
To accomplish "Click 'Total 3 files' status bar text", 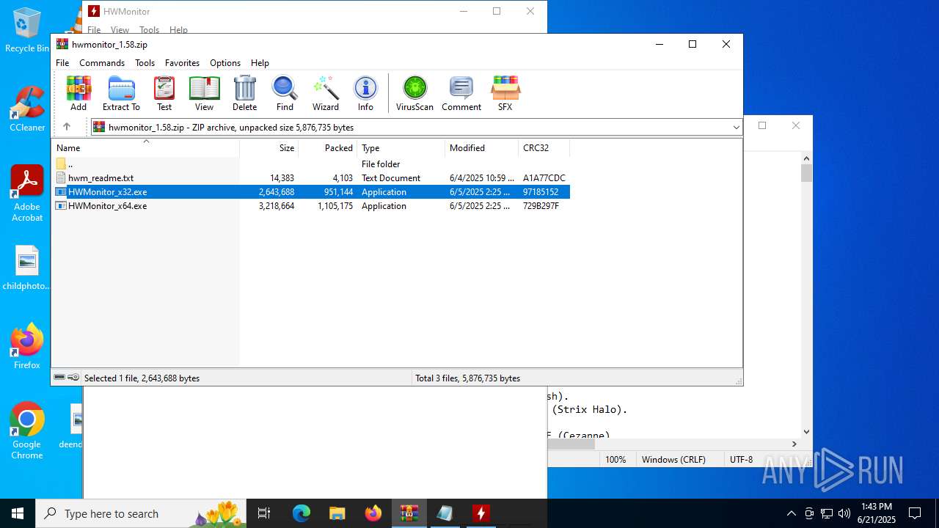I will point(468,378).
